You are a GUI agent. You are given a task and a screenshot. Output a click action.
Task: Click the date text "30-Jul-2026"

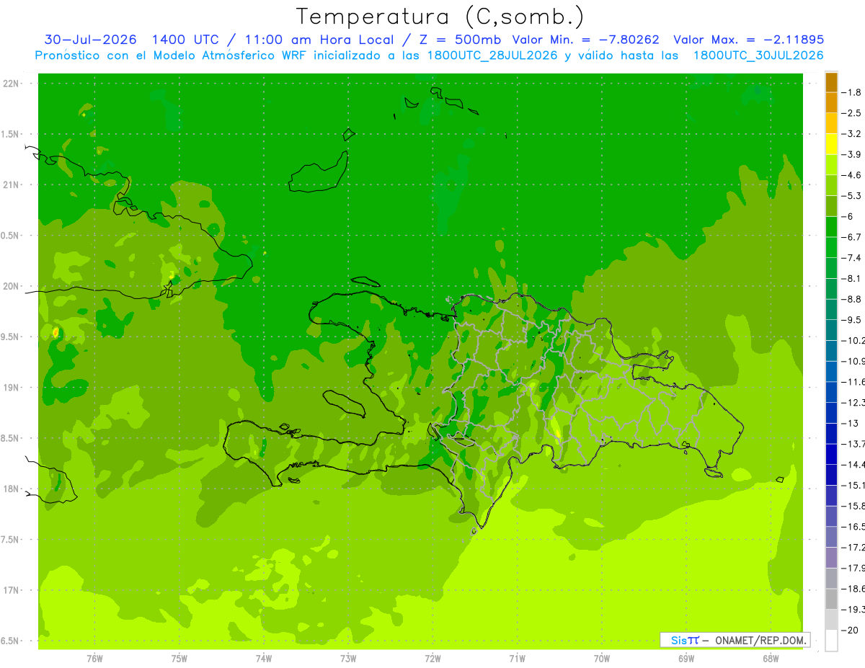tap(90, 40)
